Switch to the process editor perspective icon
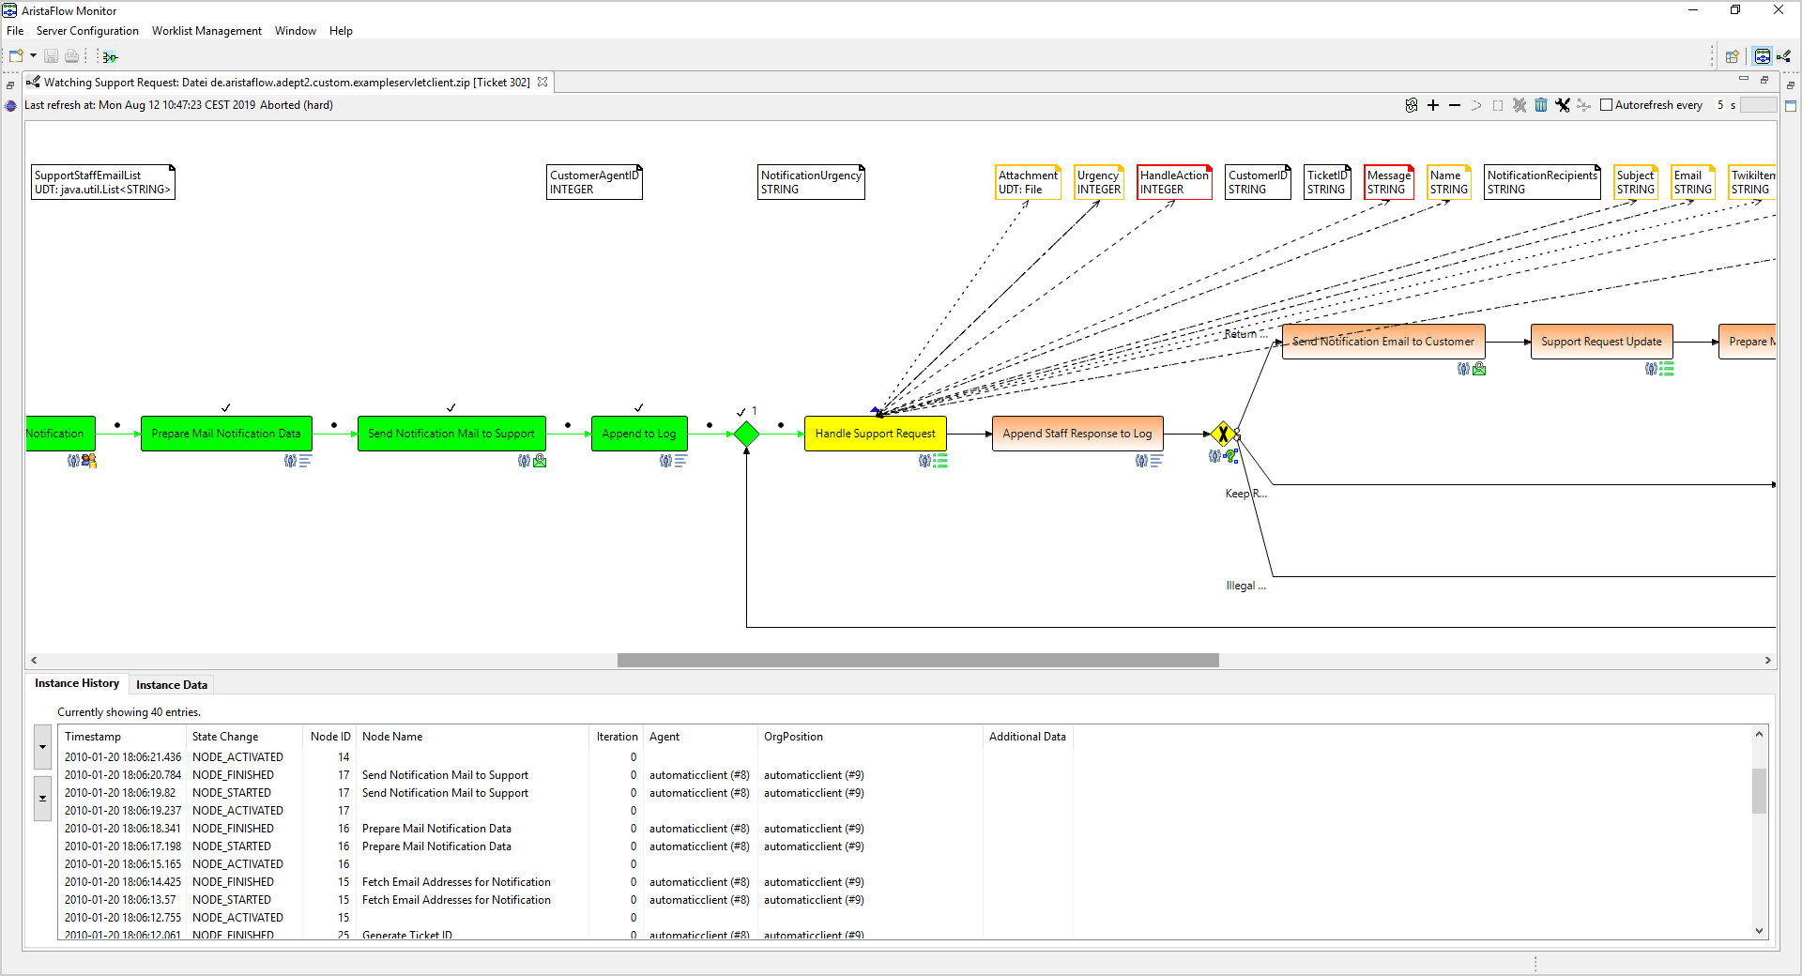This screenshot has width=1802, height=976. [x=1784, y=56]
